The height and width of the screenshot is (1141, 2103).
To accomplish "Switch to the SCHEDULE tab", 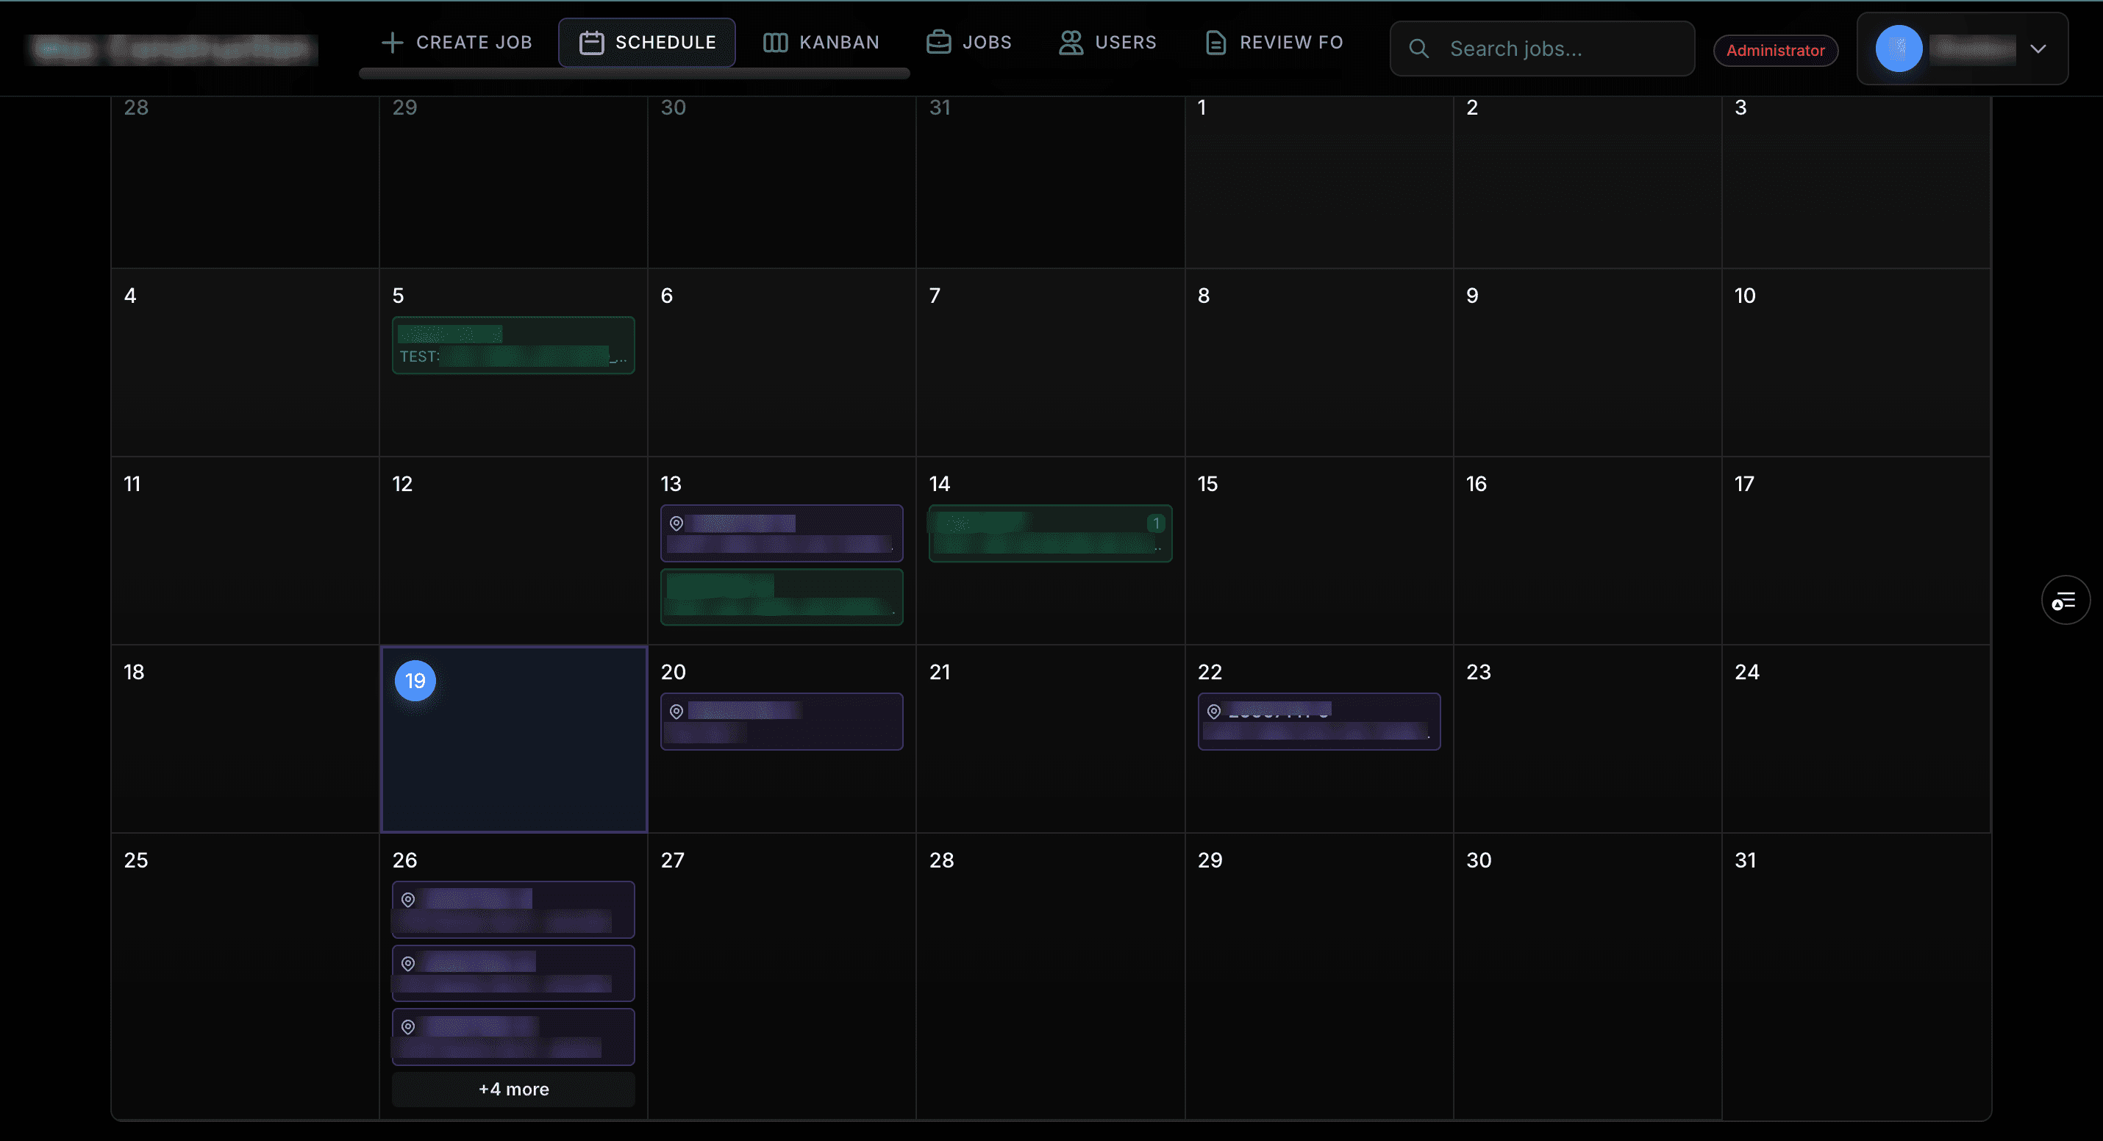I will (647, 43).
